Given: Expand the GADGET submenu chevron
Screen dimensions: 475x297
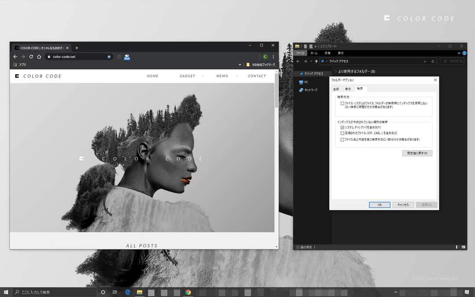Looking at the screenshot, I should tap(202, 77).
